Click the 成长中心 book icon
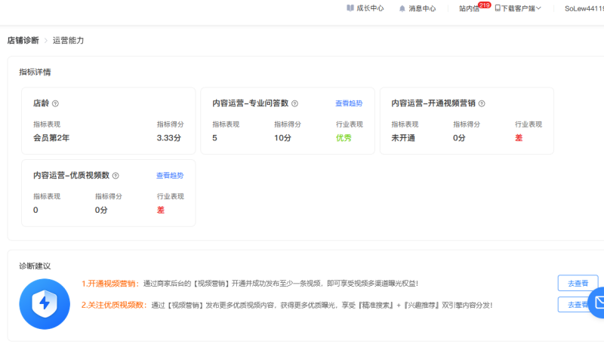Viewport: 604px width, 344px height. click(350, 8)
